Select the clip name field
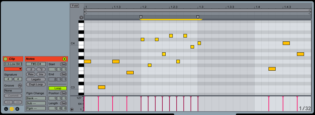This screenshot has width=315, height=115. (x=13, y=64)
